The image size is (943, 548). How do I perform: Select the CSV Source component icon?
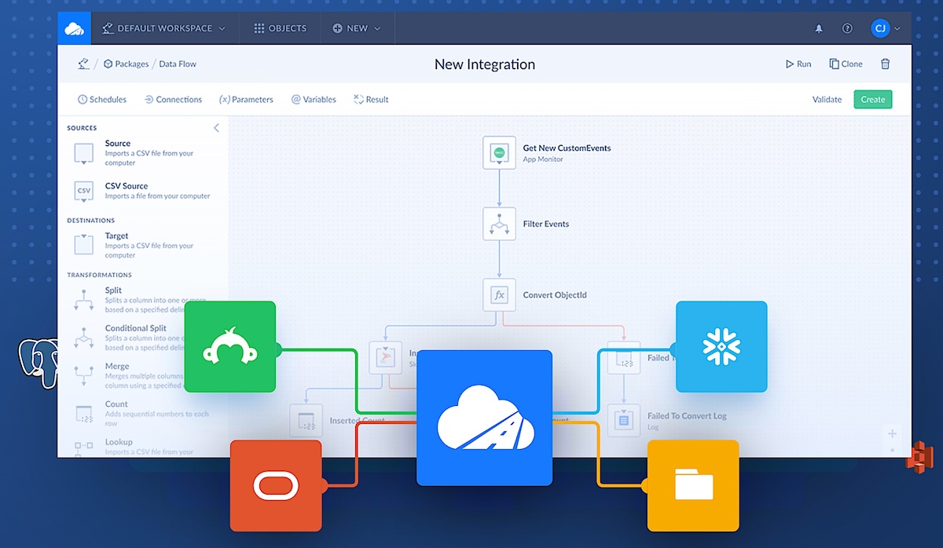point(84,192)
